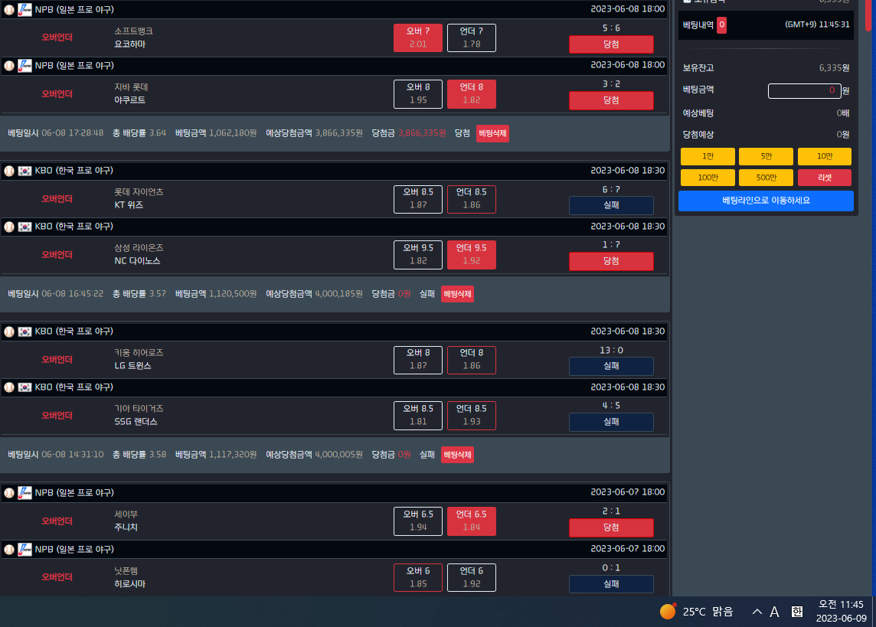Click the baseball icon on the 세이부 match header

click(9, 493)
